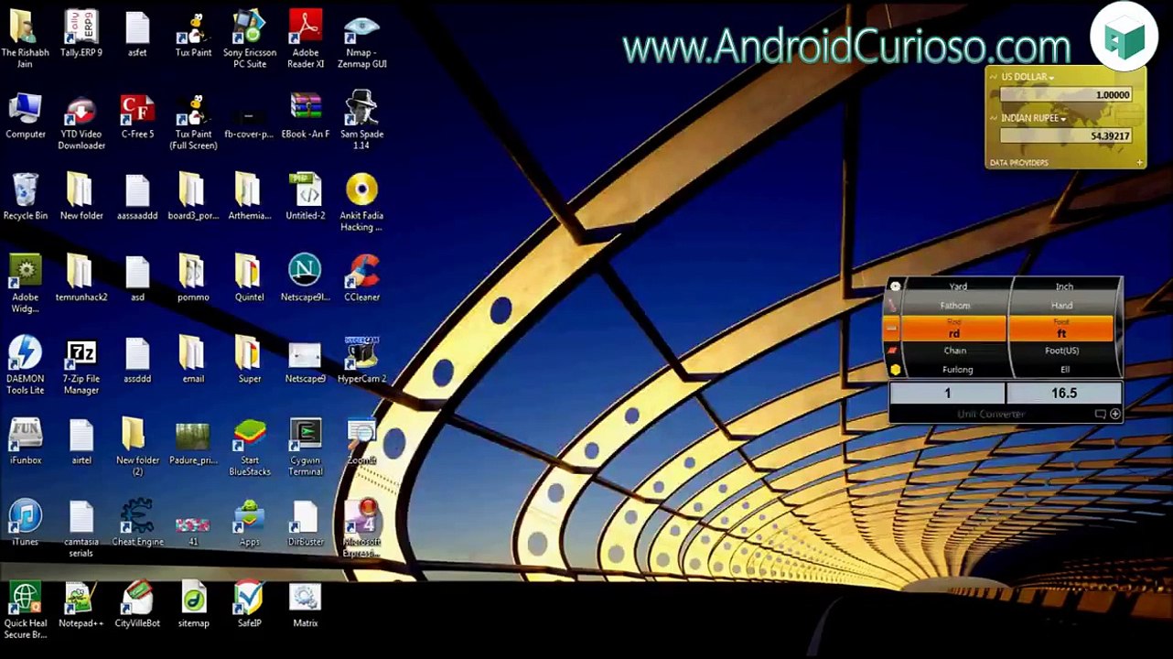Select Furlong in the left unit list

pyautogui.click(x=957, y=370)
